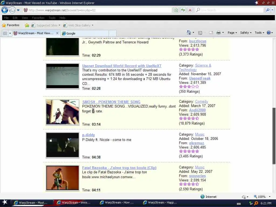Open the p.diddy video link

(x=88, y=135)
